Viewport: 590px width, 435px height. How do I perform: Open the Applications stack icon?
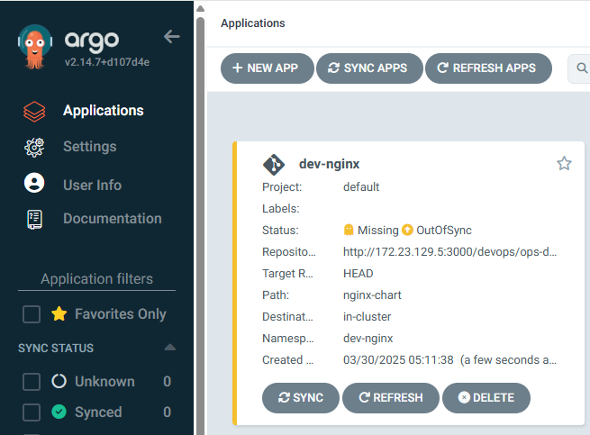point(34,112)
